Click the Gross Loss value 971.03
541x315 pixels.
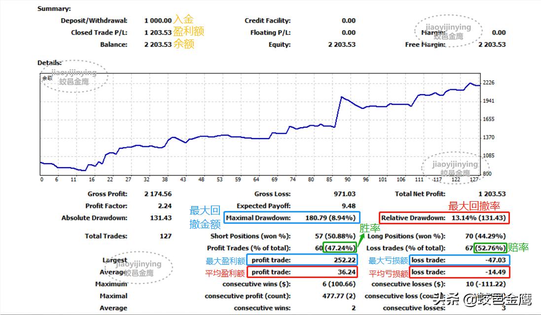point(344,194)
